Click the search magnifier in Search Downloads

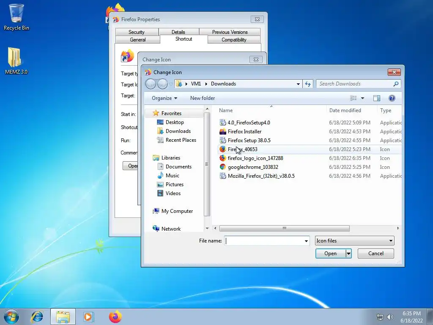pyautogui.click(x=396, y=84)
